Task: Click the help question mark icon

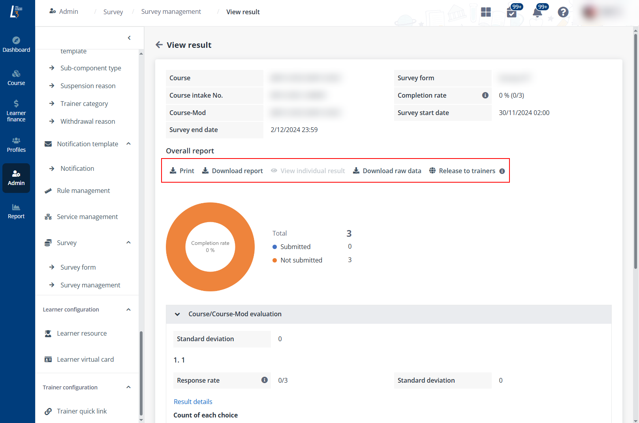Action: (563, 12)
